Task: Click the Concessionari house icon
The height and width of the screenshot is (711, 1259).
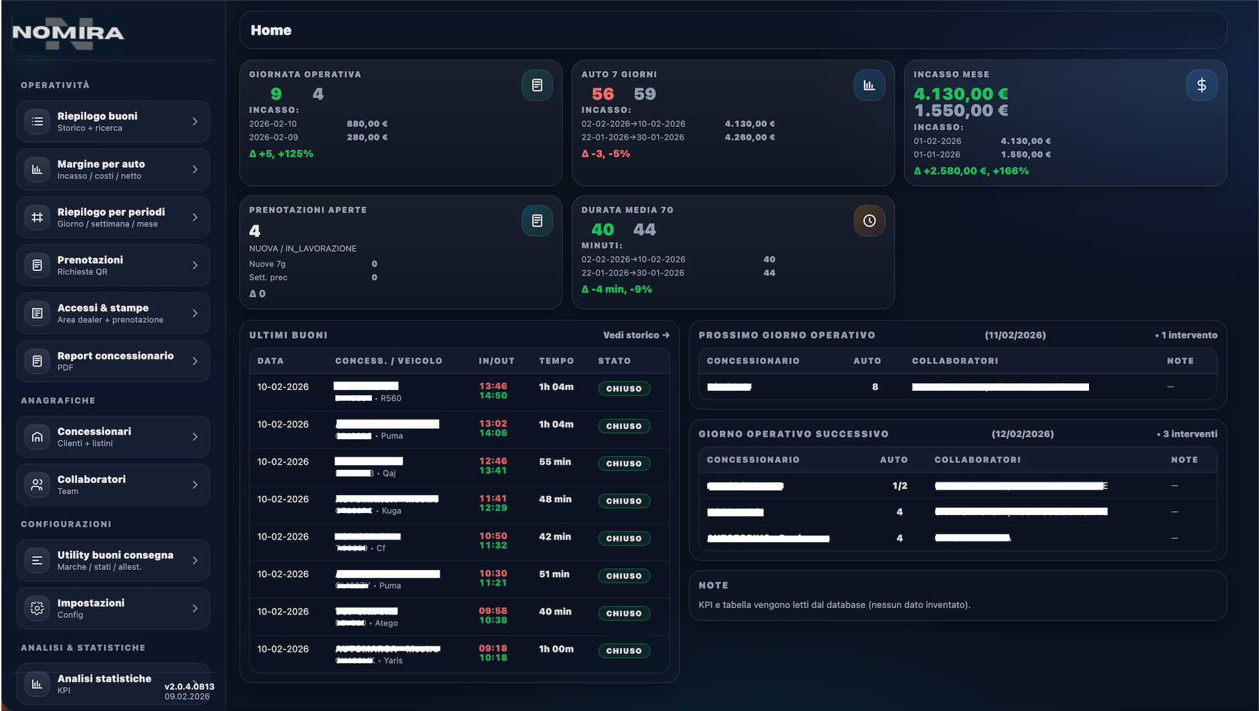Action: [x=38, y=437]
